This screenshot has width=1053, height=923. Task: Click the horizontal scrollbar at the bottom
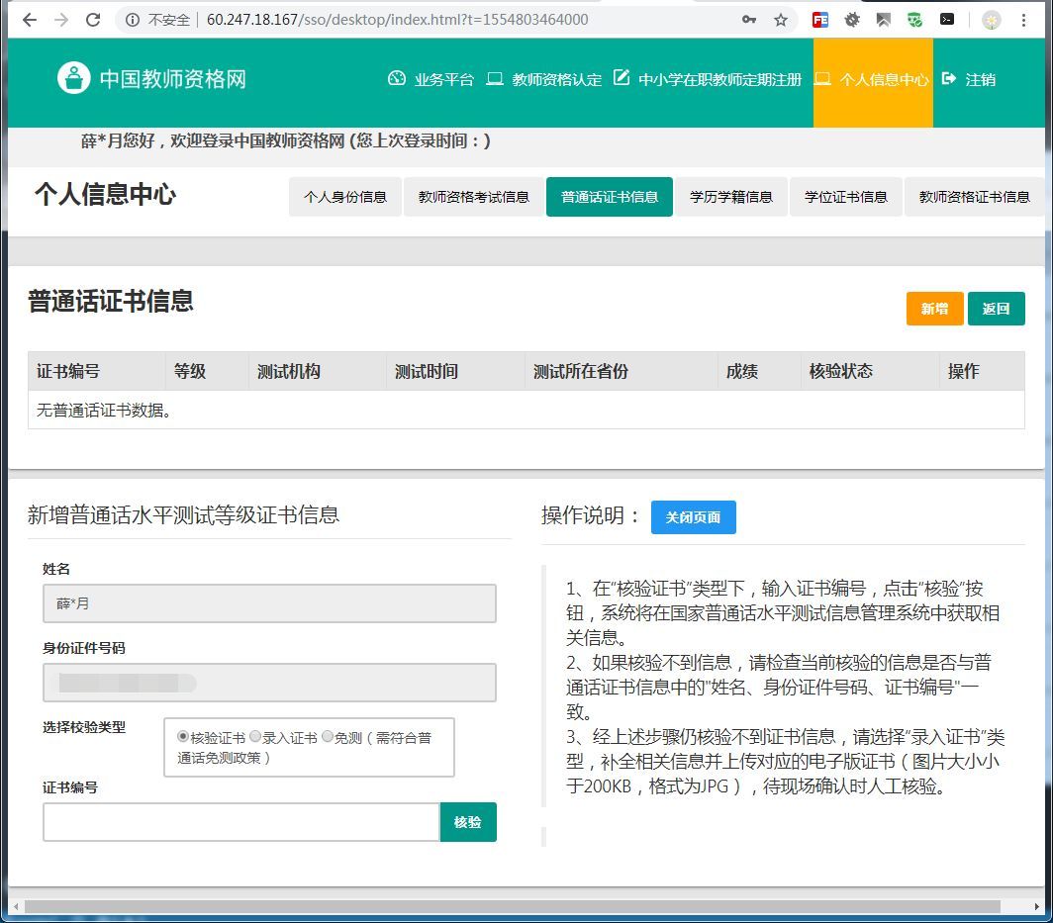[x=512, y=907]
